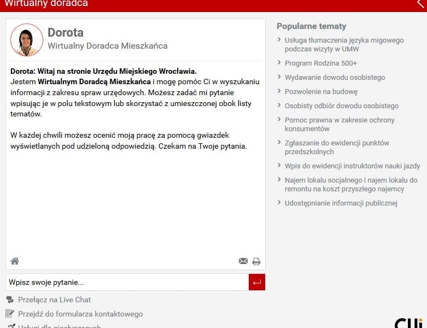Click chevron beside 'Usługa tłumaczenia języka migowego'
Image resolution: width=427 pixels, height=328 pixels.
(x=279, y=39)
